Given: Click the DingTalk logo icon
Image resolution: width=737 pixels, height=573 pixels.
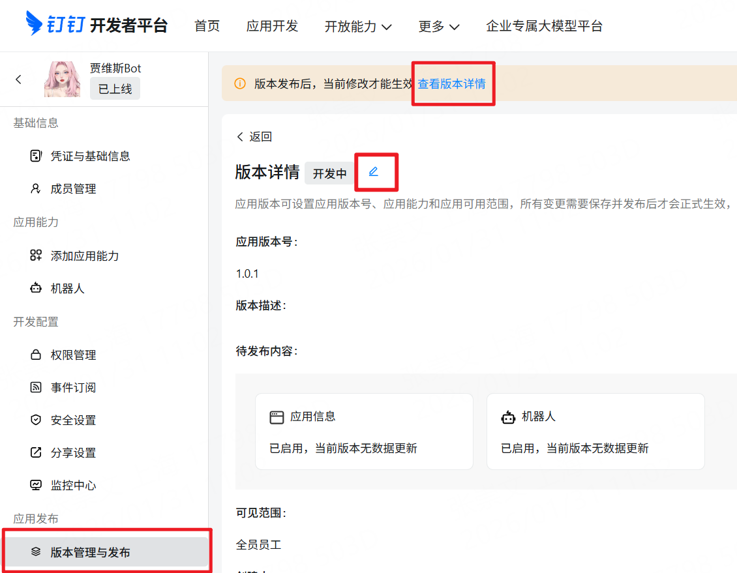Looking at the screenshot, I should coord(34,23).
